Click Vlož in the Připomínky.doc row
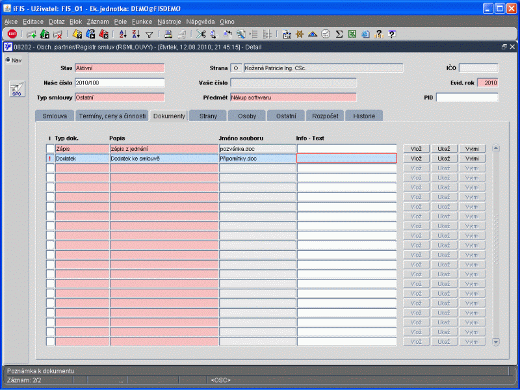520x390 pixels. 416,159
